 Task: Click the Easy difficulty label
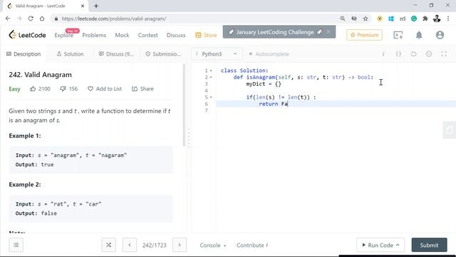coord(14,89)
